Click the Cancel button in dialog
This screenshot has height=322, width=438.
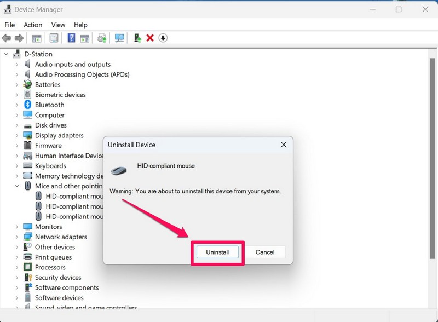pos(265,252)
